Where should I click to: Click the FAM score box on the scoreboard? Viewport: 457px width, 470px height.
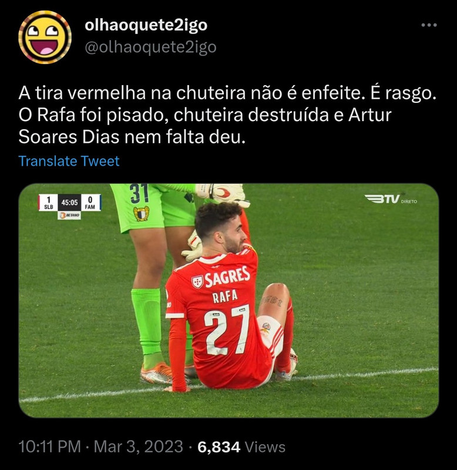pos(90,203)
